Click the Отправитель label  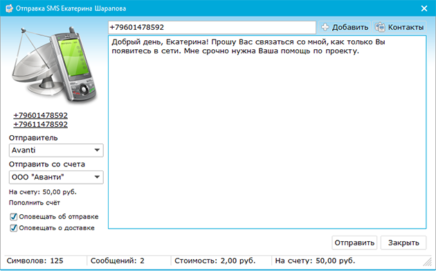33,138
